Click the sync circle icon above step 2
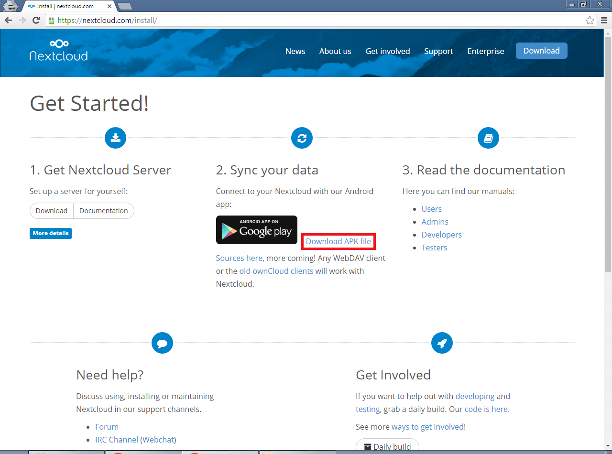 (302, 138)
